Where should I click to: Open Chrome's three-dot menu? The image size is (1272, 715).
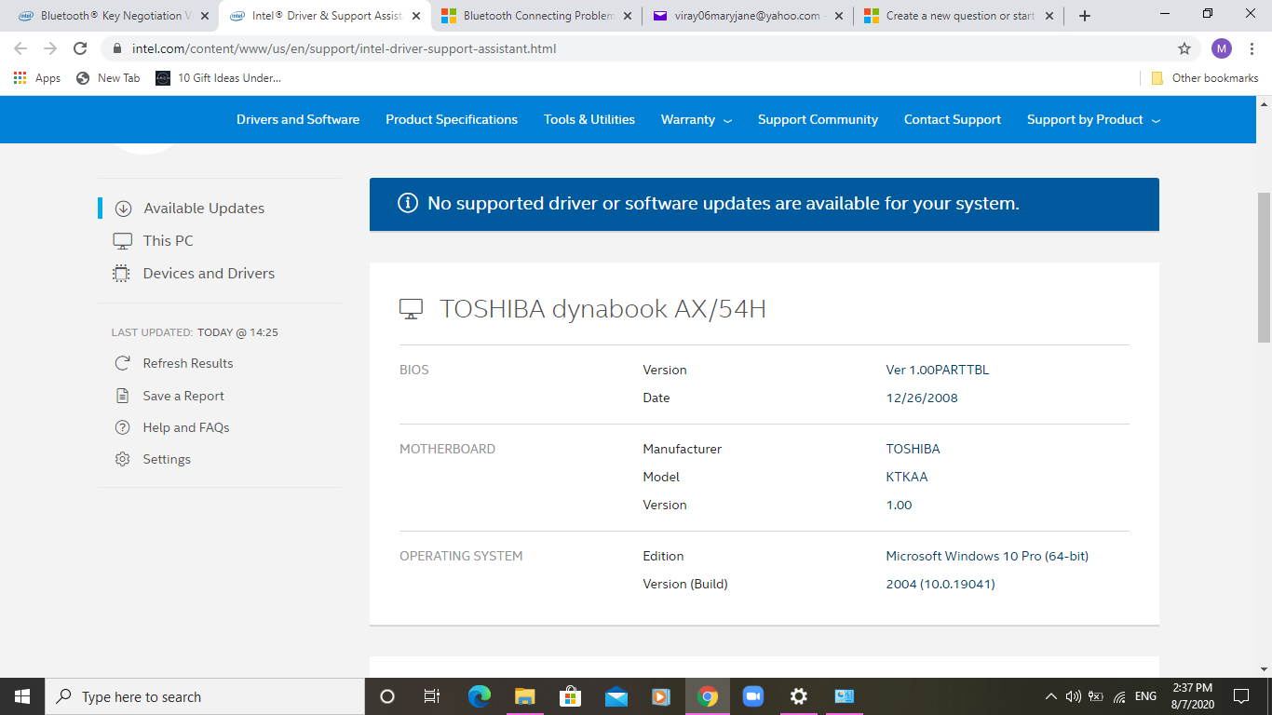click(x=1252, y=48)
